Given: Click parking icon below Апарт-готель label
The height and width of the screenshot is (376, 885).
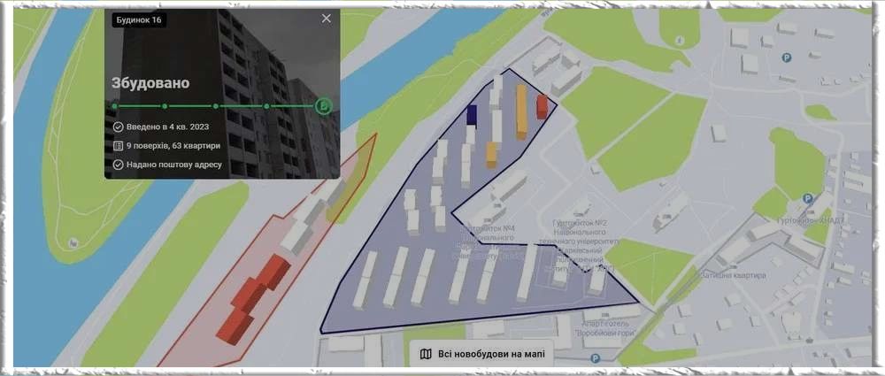Looking at the screenshot, I should [x=595, y=357].
